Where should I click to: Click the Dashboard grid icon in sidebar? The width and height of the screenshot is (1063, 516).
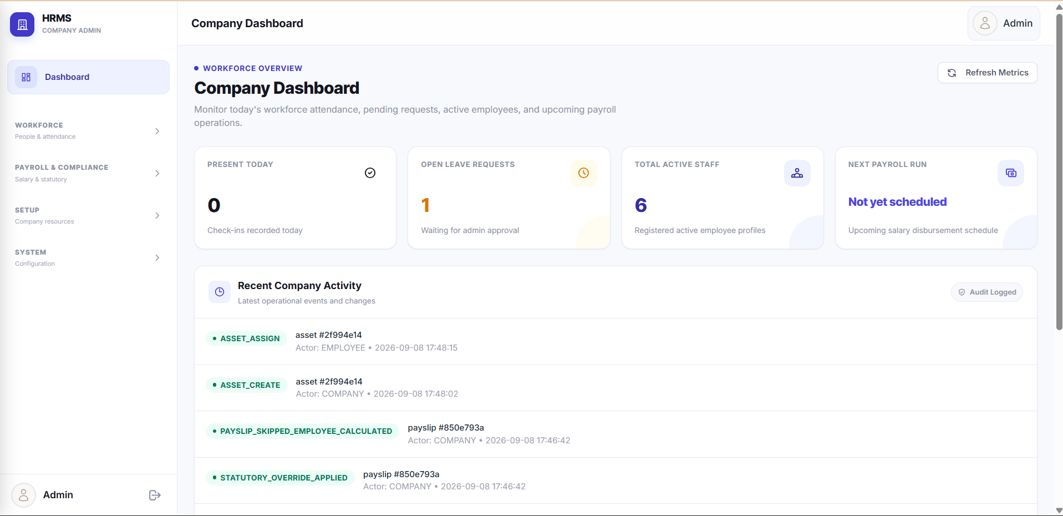tap(26, 77)
